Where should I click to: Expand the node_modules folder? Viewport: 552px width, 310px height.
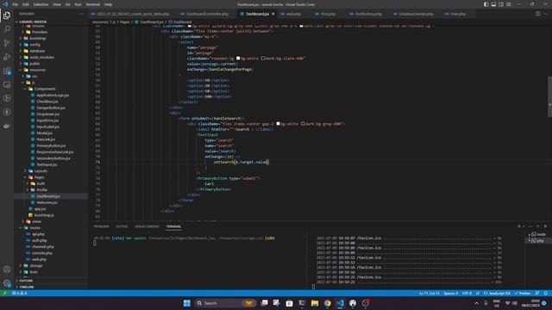pyautogui.click(x=51, y=58)
